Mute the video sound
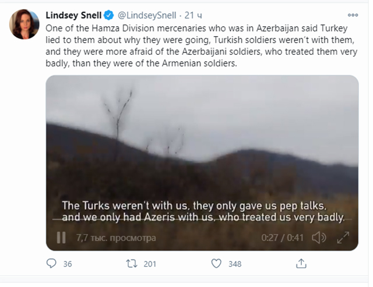This screenshot has height=287, width=373. click(x=319, y=238)
